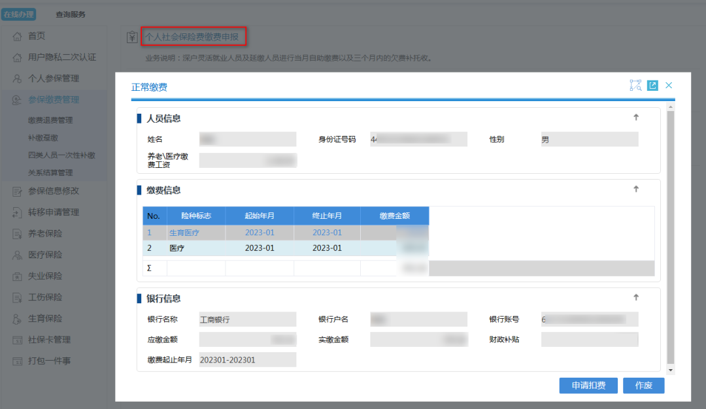706x409 pixels.
Task: Click the Σ summary row cell
Action: (x=154, y=268)
